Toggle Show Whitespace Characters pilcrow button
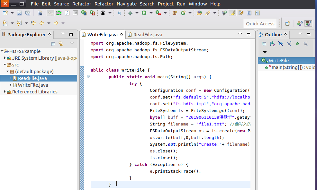317x190 pixels. coord(258,13)
